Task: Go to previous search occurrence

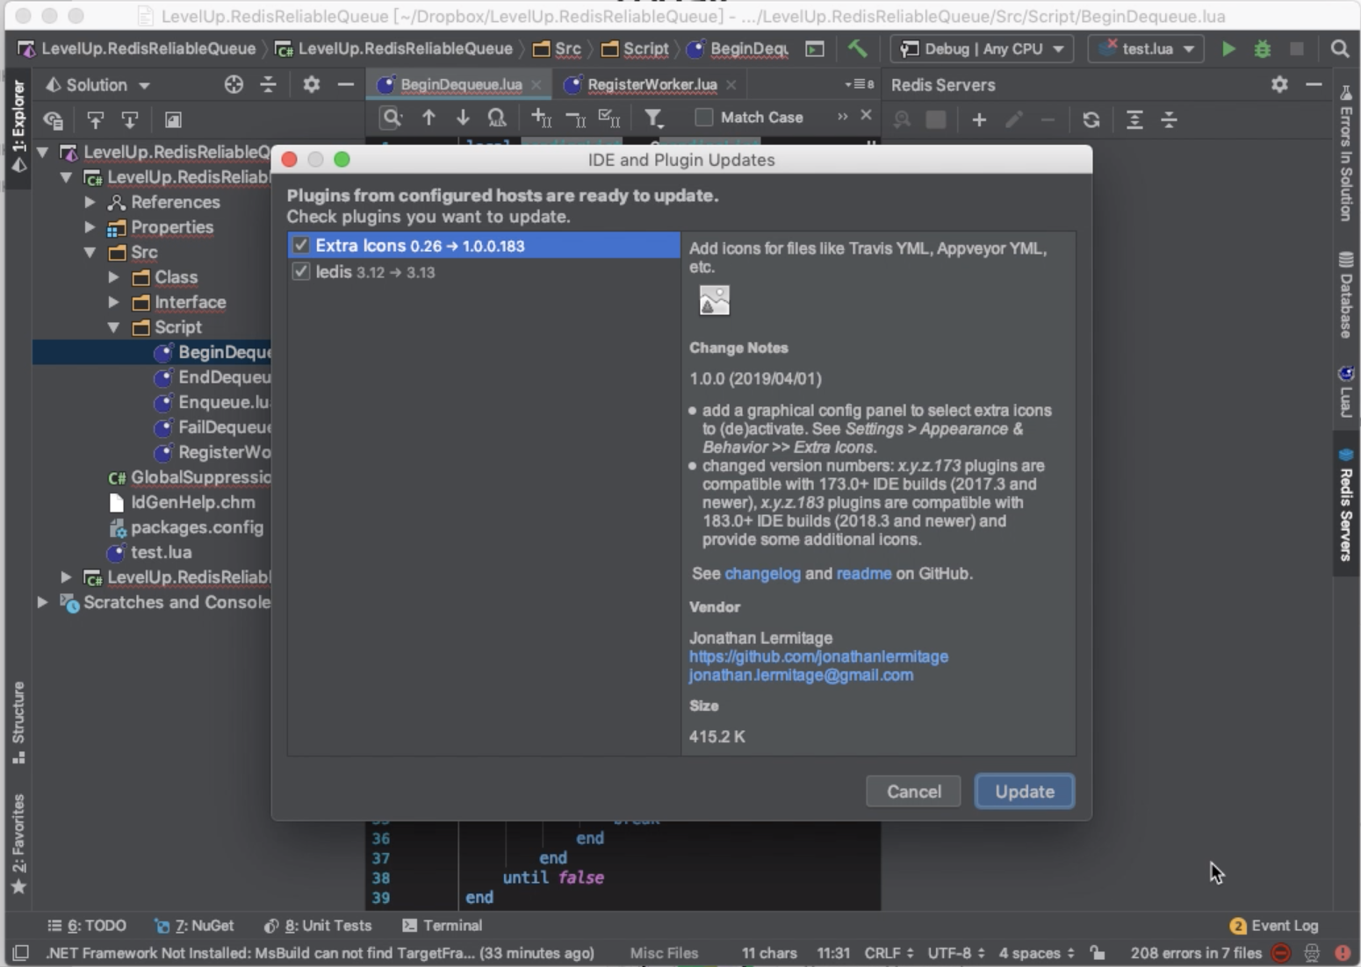Action: (x=428, y=118)
